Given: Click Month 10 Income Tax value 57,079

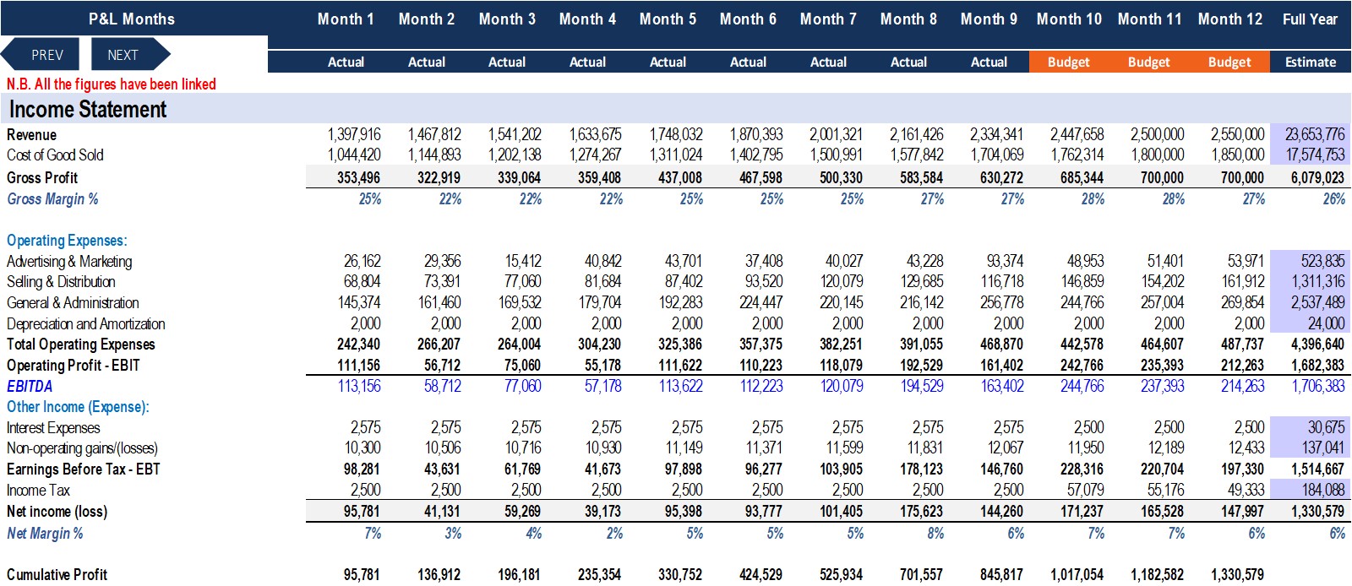Looking at the screenshot, I should [x=1085, y=491].
